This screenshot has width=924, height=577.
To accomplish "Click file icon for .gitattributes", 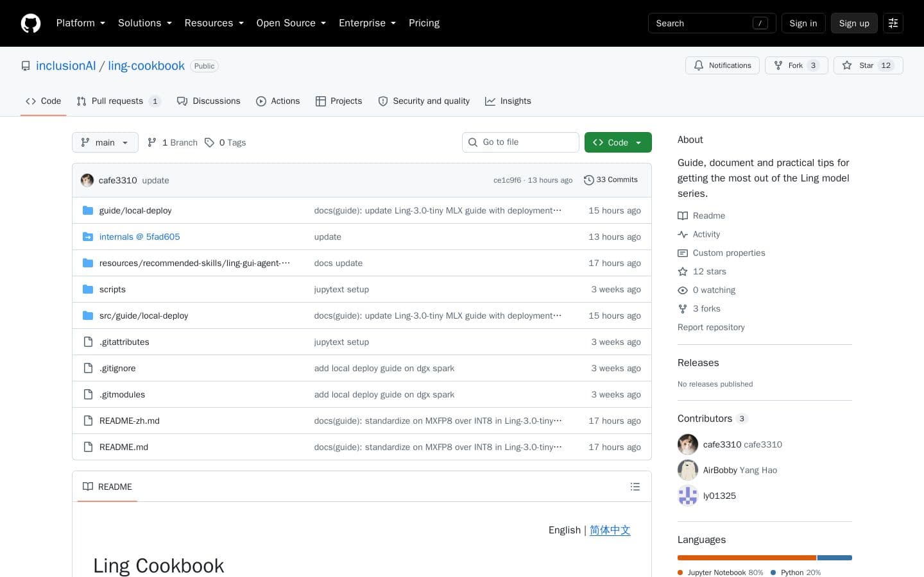I will [x=88, y=342].
